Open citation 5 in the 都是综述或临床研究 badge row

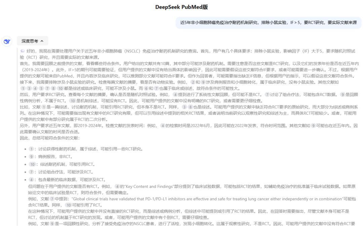[x=41, y=89]
